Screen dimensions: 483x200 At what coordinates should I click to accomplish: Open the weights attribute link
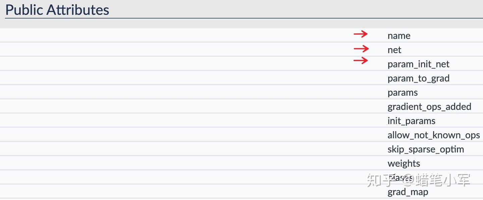click(x=404, y=164)
